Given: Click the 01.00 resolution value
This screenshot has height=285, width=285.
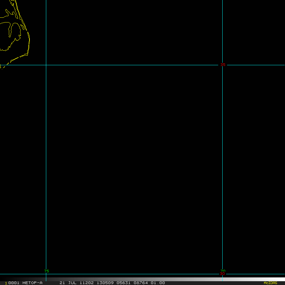Looking at the screenshot, I should coord(158,283).
